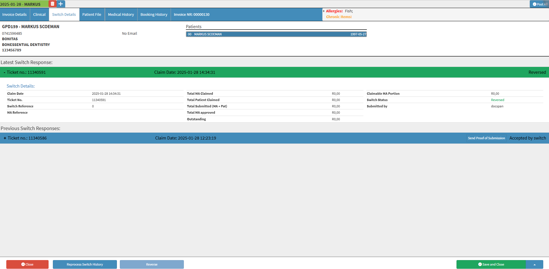The image size is (549, 269).
Task: Open the Save and Close dropdown arrow
Action: click(x=534, y=264)
